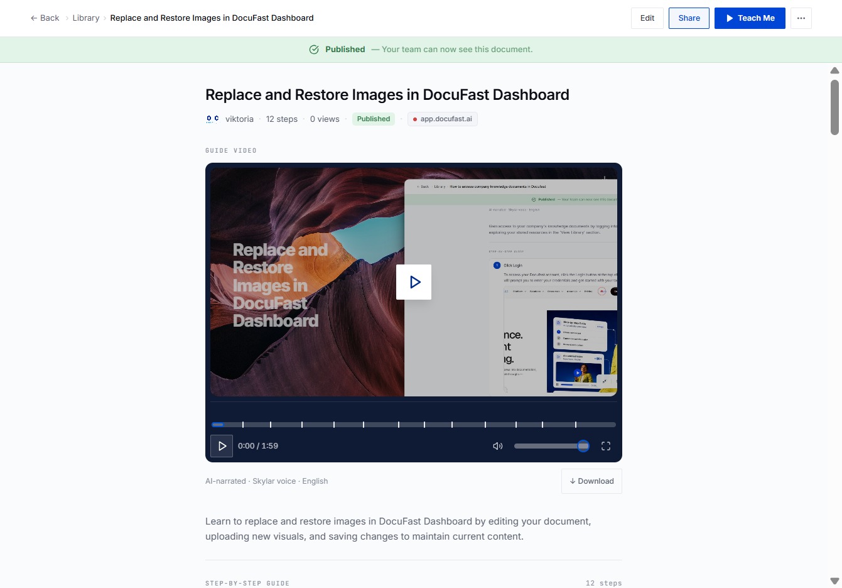Click the Published checkmark icon in banner
The image size is (842, 588).
(314, 50)
